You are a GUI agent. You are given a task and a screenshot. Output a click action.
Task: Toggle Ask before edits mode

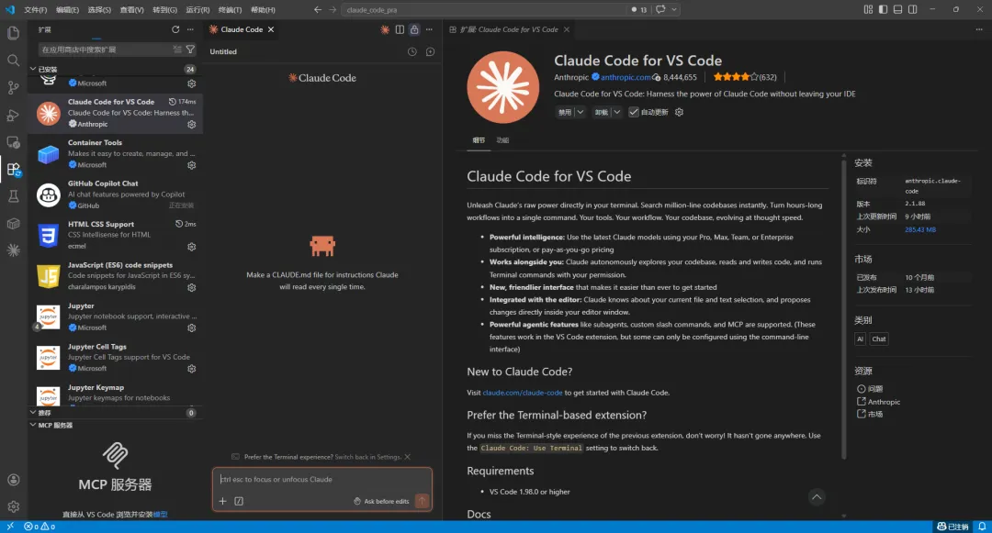point(381,502)
